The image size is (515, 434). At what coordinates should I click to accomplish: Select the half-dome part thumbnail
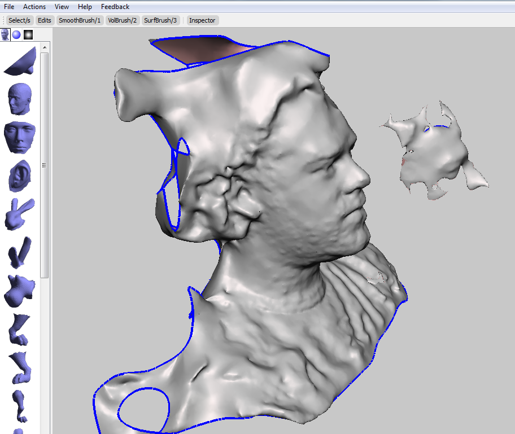tap(20, 62)
